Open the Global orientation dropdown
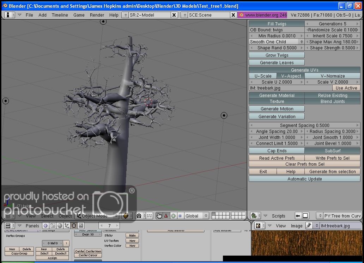 tap(196, 216)
